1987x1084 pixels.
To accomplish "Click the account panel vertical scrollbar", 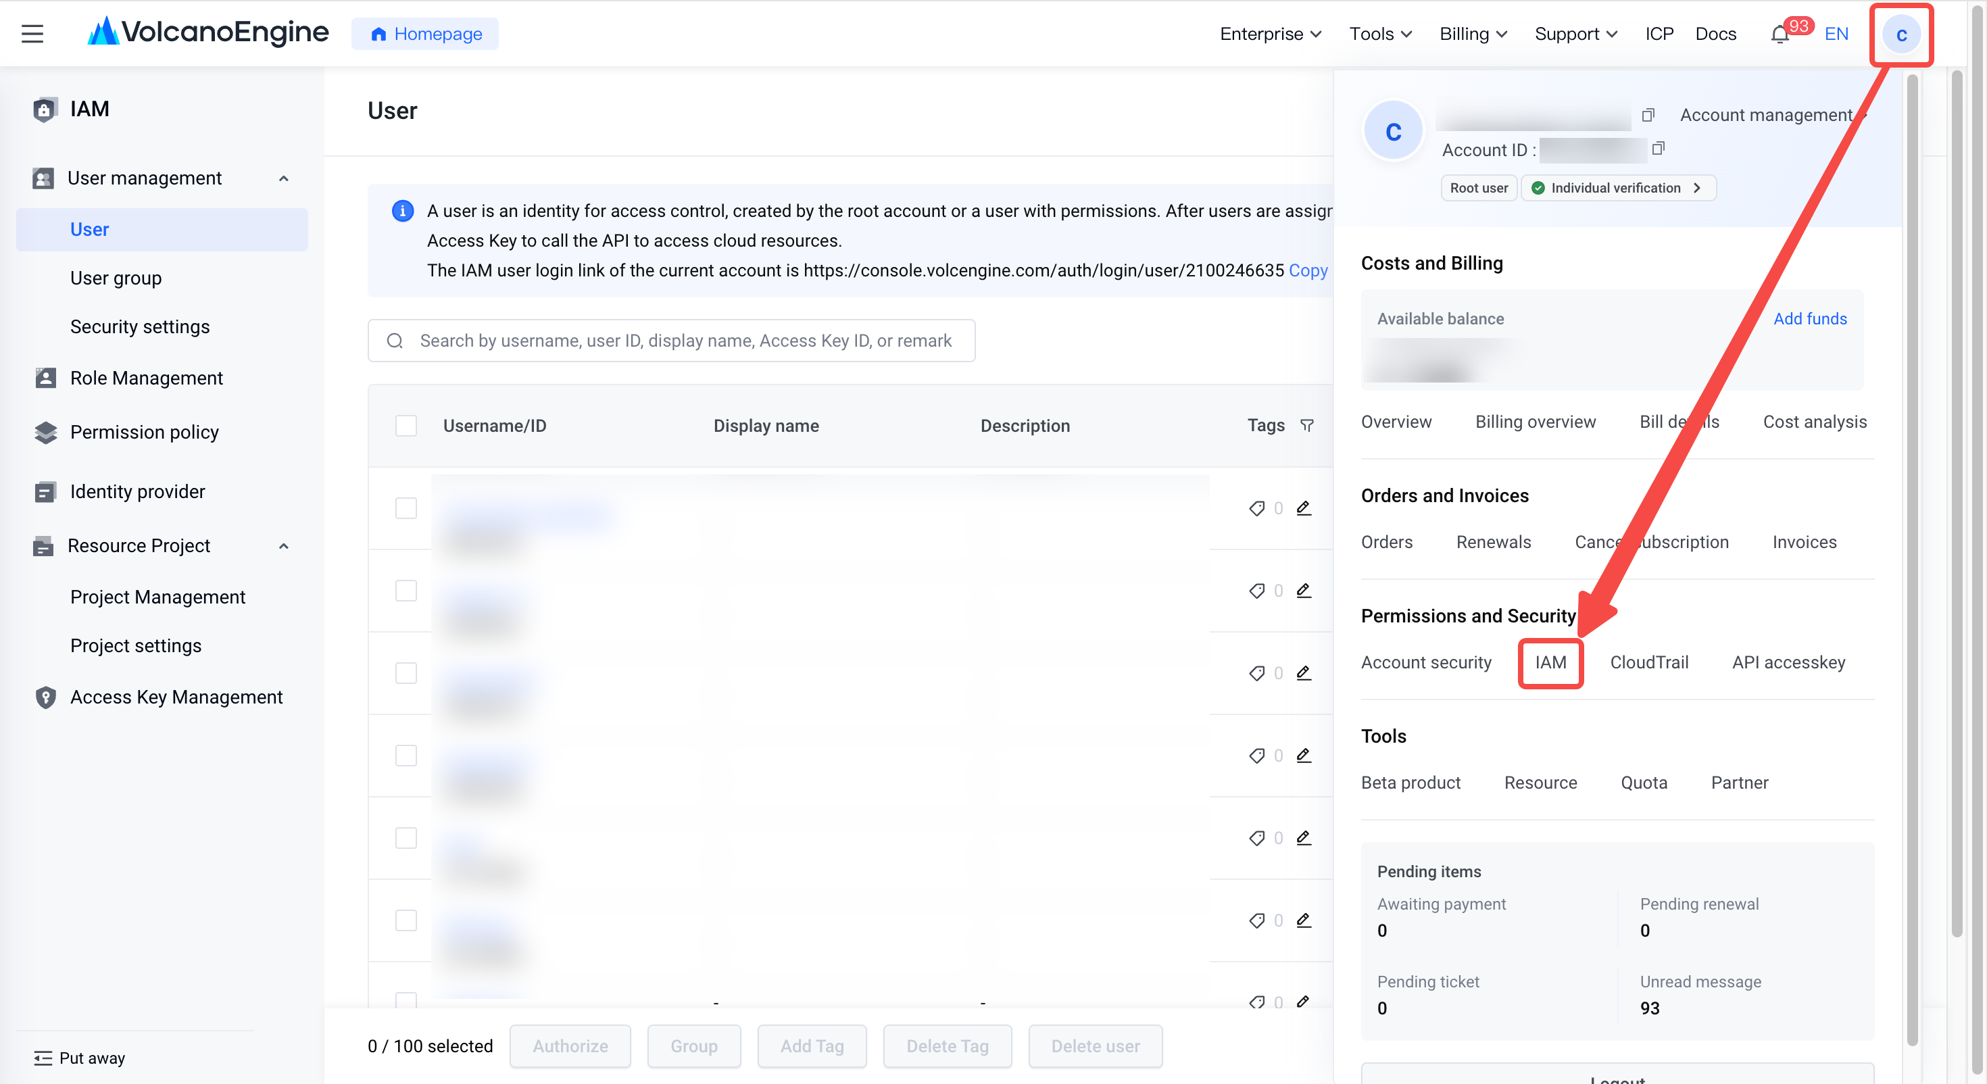I will [1912, 560].
